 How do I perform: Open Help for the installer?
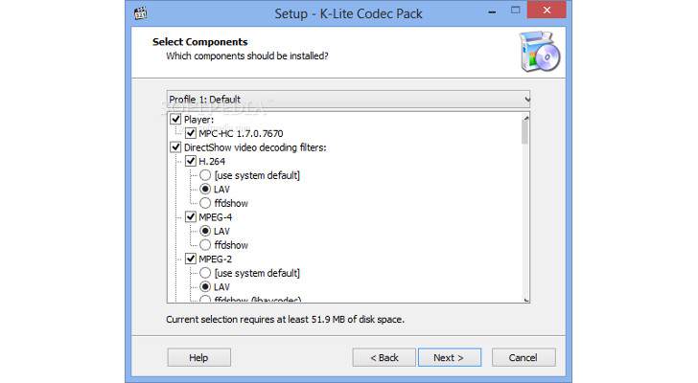pos(198,357)
